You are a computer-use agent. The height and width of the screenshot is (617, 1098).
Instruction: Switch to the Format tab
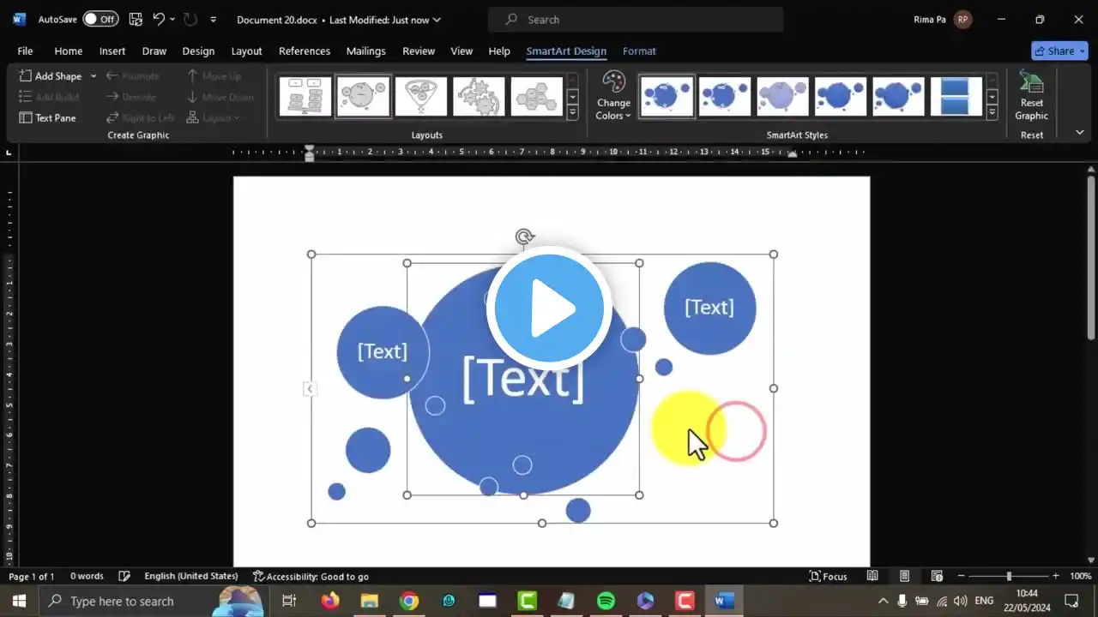[x=639, y=51]
